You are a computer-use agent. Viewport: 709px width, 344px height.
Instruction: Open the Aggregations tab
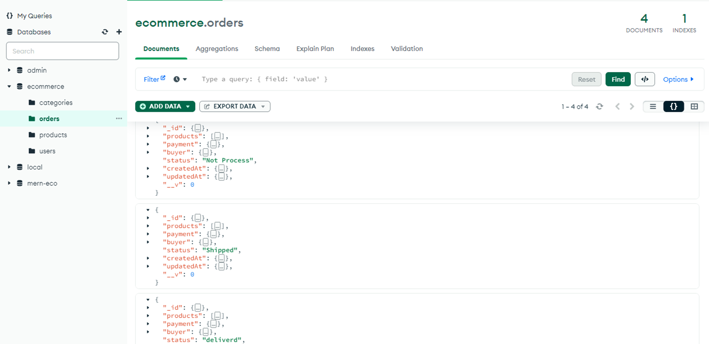(217, 48)
